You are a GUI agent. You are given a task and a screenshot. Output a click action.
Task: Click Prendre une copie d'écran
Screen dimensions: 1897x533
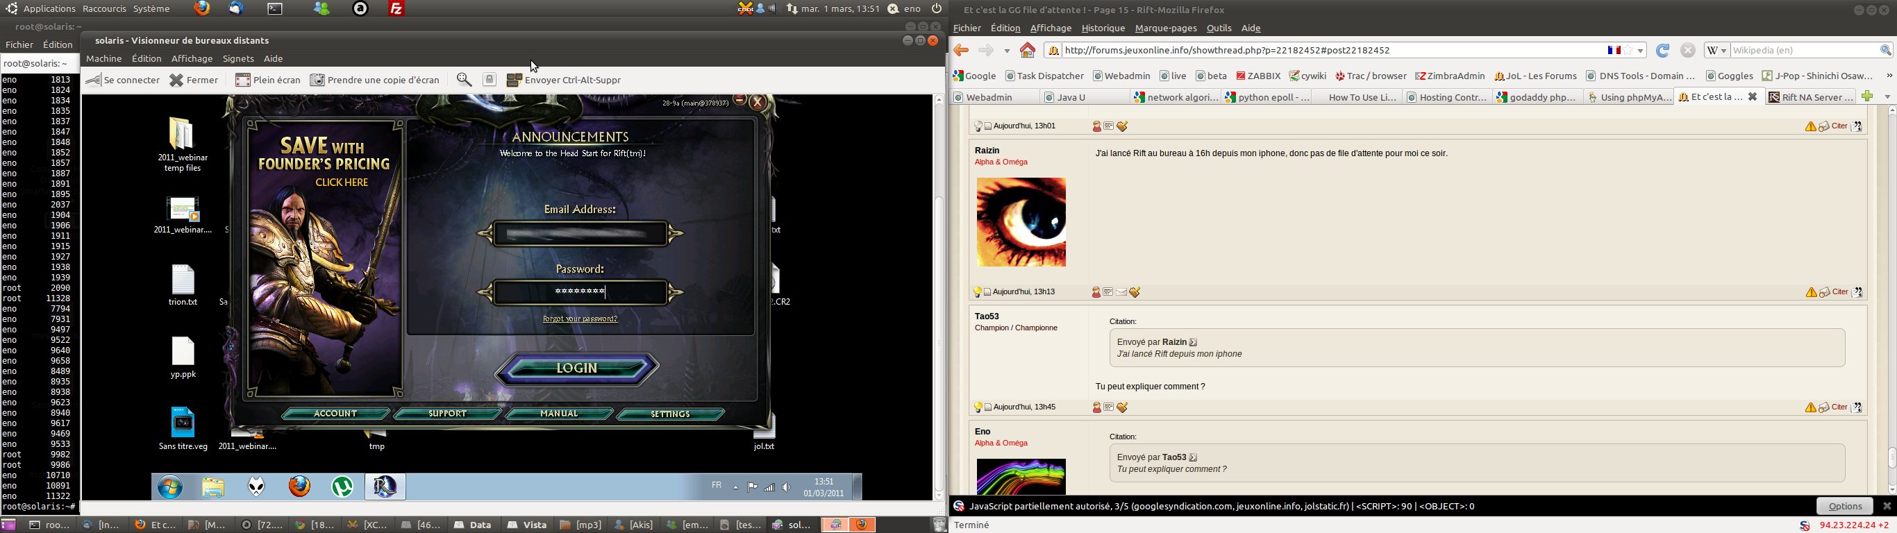pos(375,80)
